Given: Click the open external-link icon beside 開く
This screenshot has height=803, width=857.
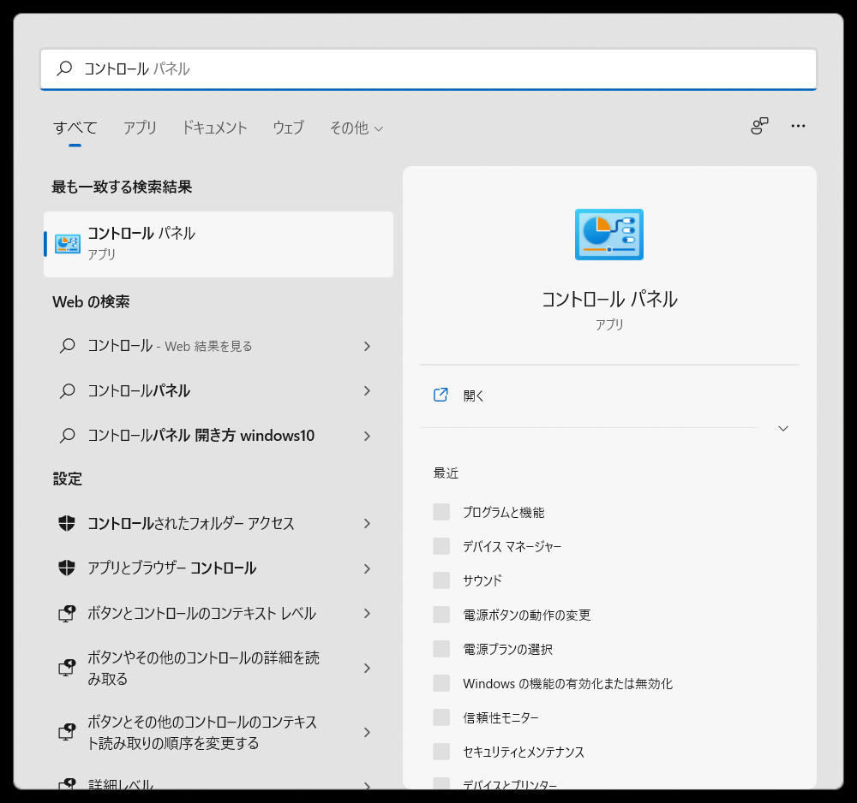Looking at the screenshot, I should pyautogui.click(x=440, y=395).
